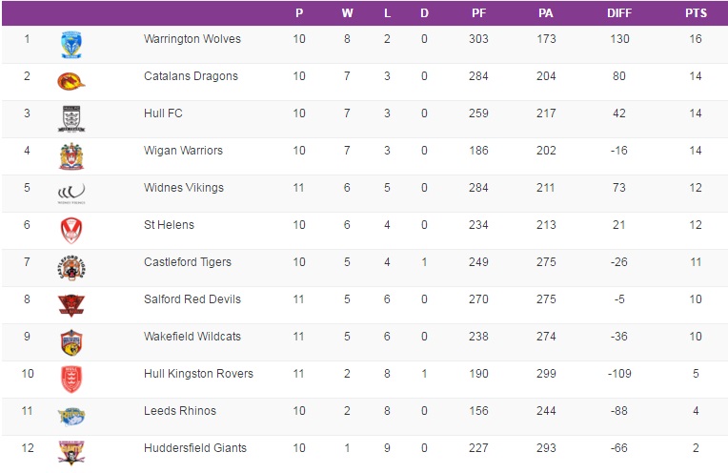Sort by the DIFF column header
The width and height of the screenshot is (728, 473).
click(619, 13)
